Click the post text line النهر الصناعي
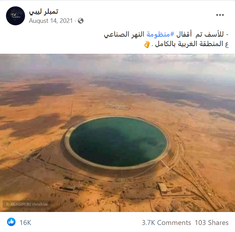The width and height of the screenshot is (235, 232). click(x=124, y=34)
